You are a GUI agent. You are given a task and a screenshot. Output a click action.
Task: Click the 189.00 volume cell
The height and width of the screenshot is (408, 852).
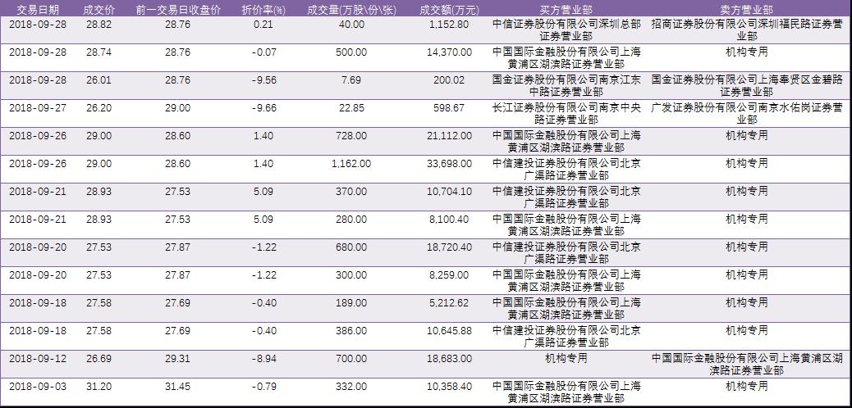click(351, 302)
